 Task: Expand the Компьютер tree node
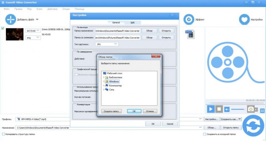tap(104, 86)
